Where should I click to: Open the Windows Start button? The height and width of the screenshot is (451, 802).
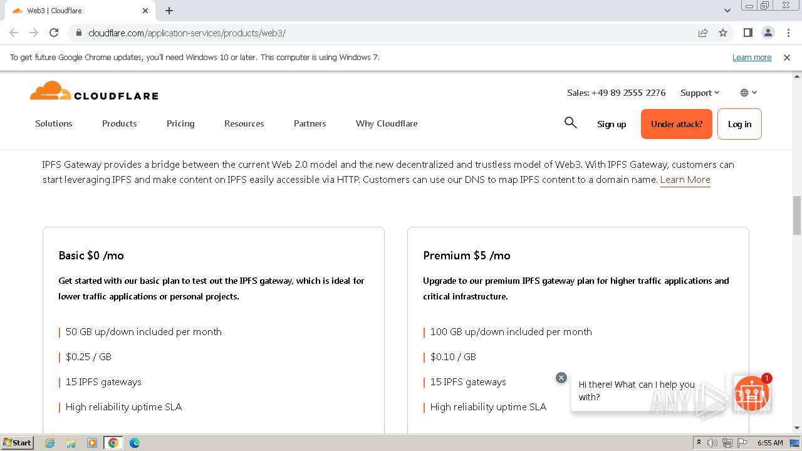pos(17,442)
